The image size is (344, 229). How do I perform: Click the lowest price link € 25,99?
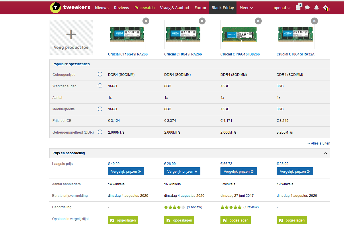[x=283, y=163]
